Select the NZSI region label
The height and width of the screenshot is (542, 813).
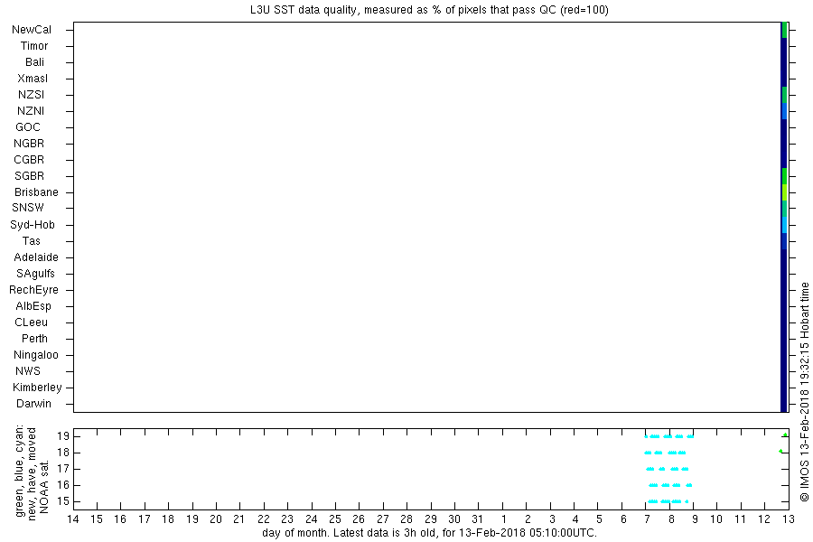coord(31,95)
